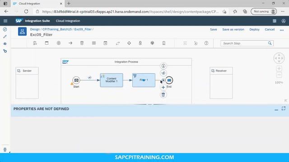
Task: Zoom out the canvas with minus
Action: pyautogui.click(x=279, y=75)
